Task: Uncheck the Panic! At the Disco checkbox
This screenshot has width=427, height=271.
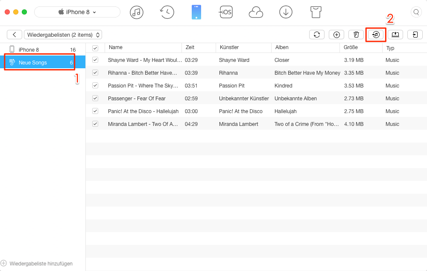Action: click(x=95, y=111)
